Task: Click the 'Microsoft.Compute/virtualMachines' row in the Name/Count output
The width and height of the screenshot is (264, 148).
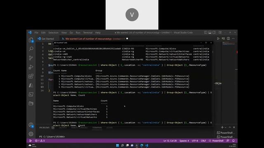Action: click(x=80, y=109)
